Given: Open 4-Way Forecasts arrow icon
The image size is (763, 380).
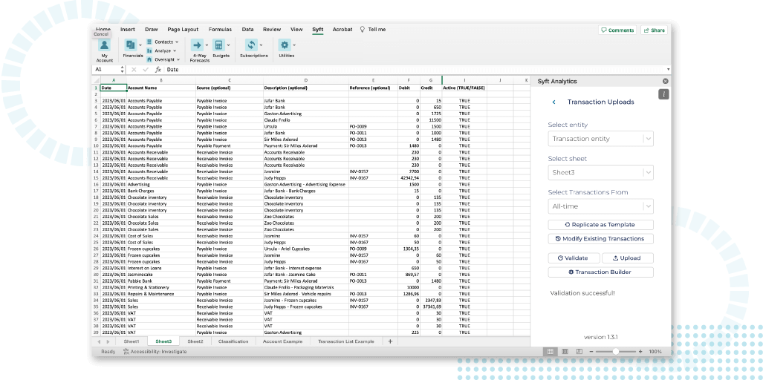Looking at the screenshot, I should click(x=197, y=45).
